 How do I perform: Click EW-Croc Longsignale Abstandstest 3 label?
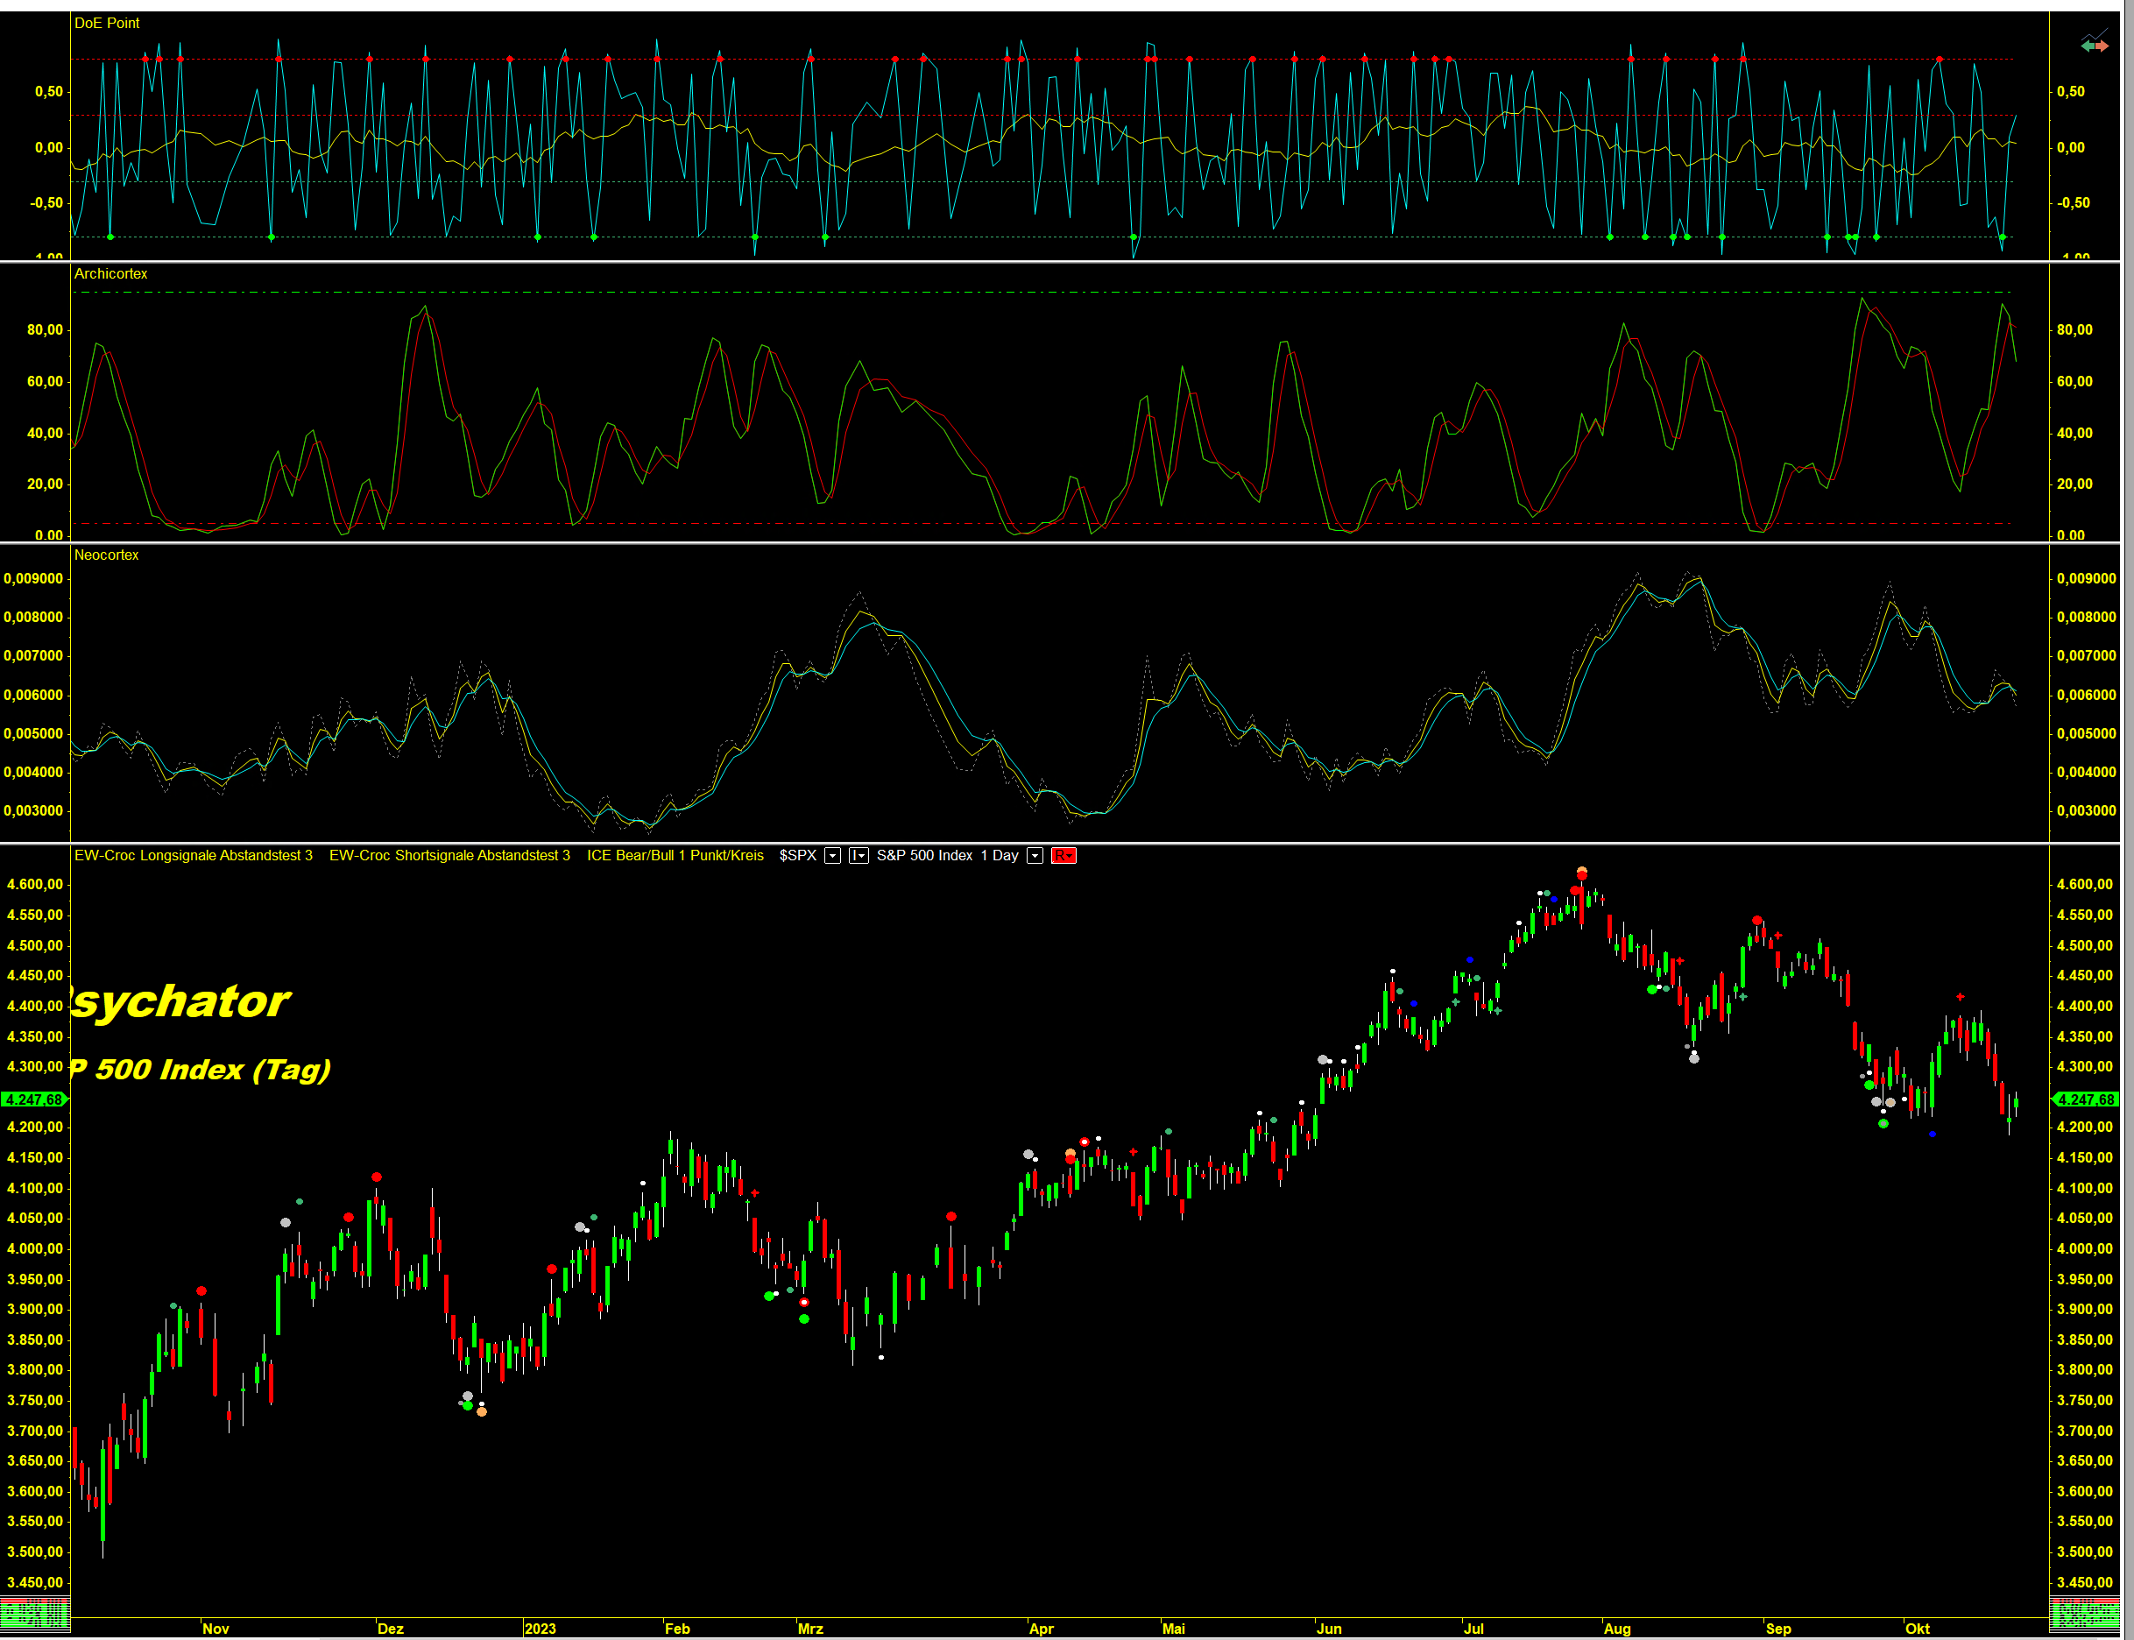coord(194,855)
